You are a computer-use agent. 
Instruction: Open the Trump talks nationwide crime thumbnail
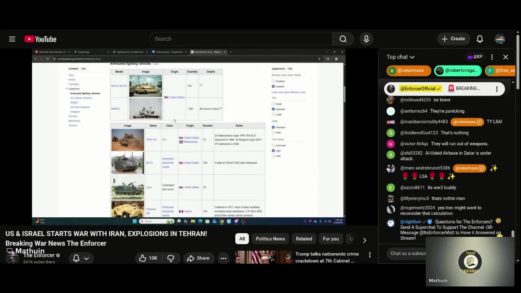coord(263,257)
